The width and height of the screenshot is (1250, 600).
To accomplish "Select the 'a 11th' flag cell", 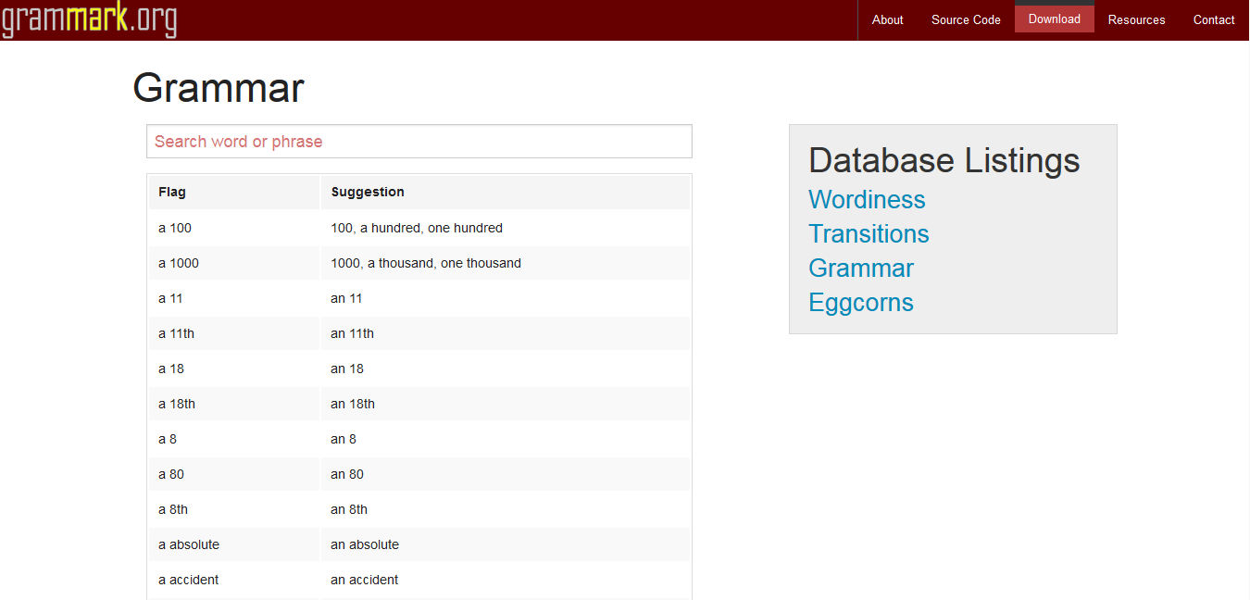I will click(x=234, y=333).
